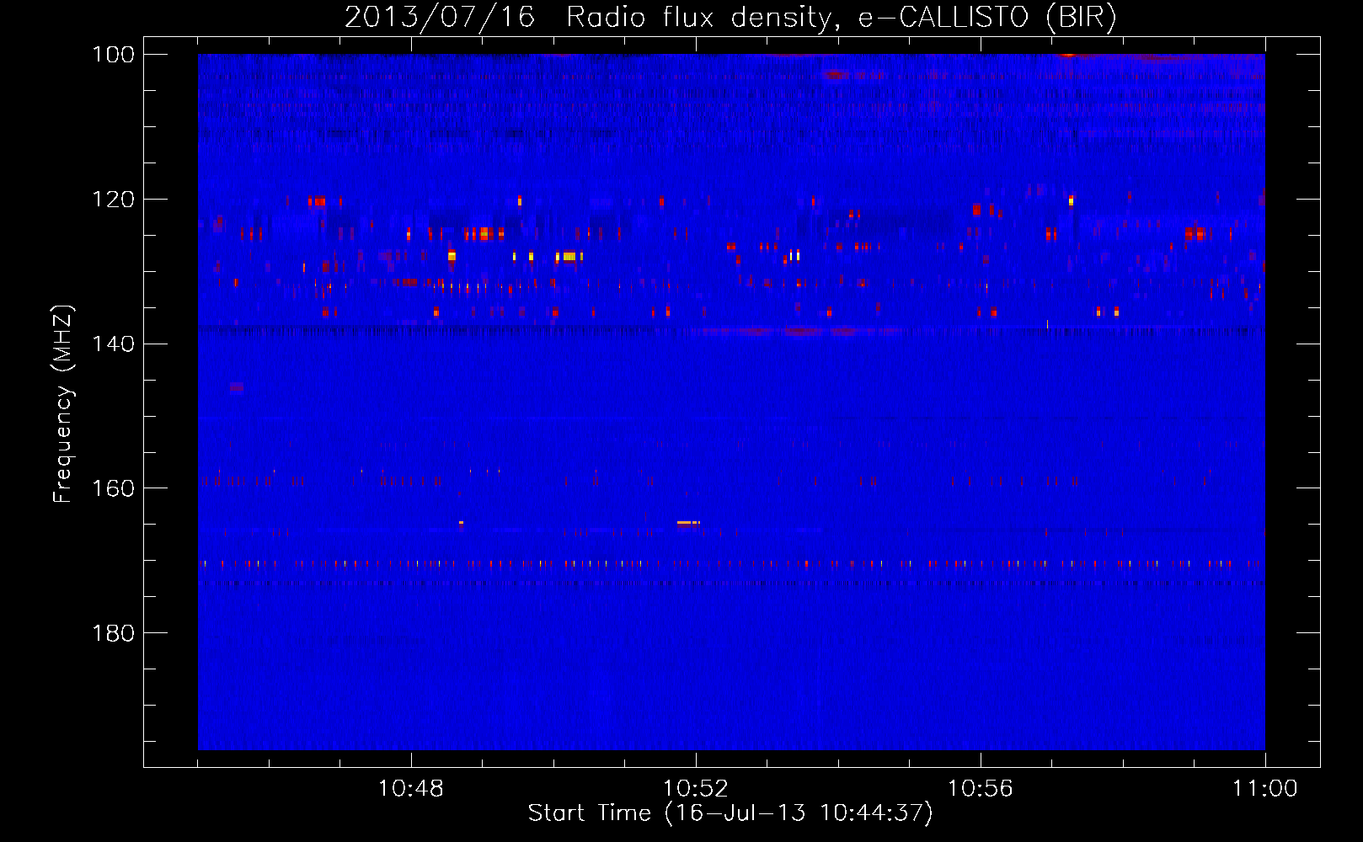Viewport: 1363px width, 842px height.
Task: Click the 10:48 time tick label
Action: click(x=411, y=789)
